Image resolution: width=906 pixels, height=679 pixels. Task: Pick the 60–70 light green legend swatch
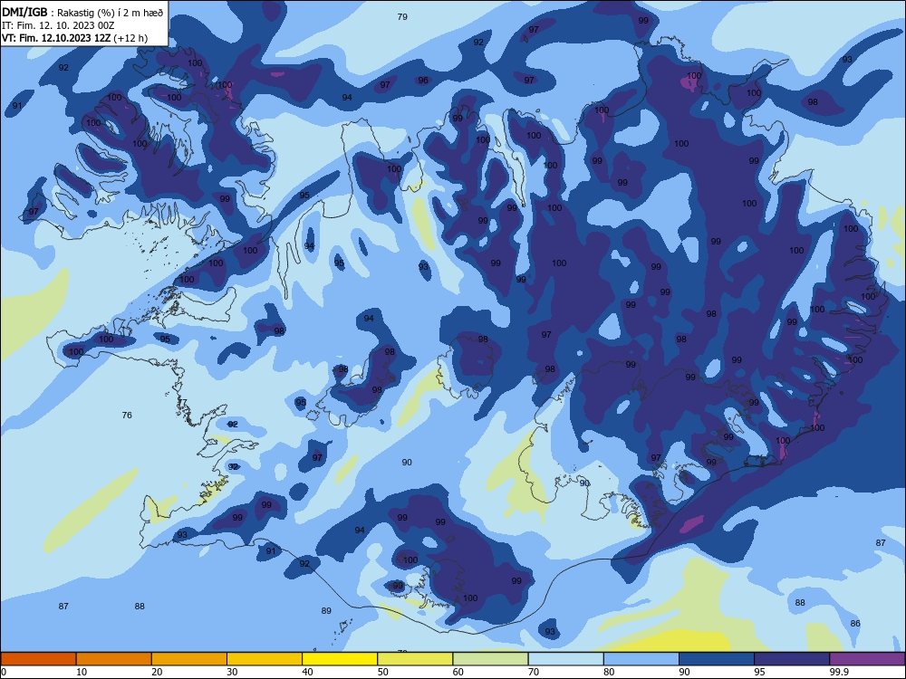(x=490, y=659)
